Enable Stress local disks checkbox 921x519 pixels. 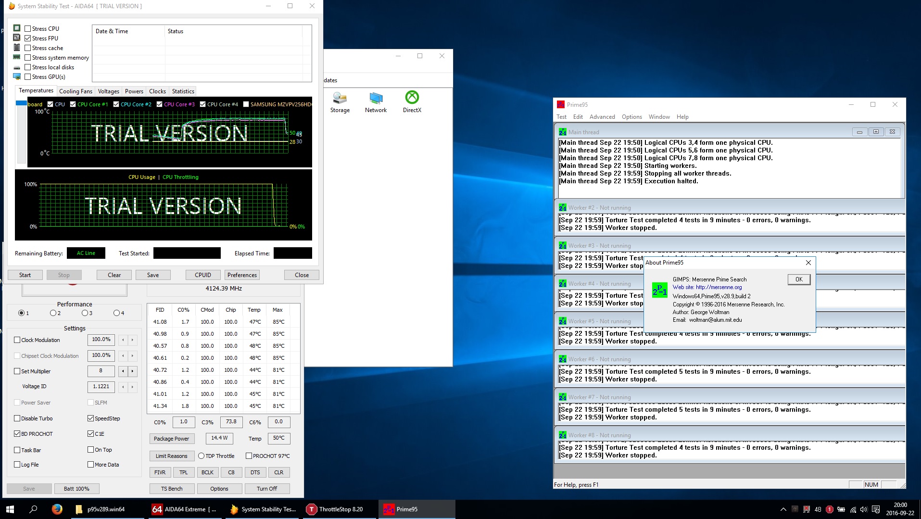point(28,67)
